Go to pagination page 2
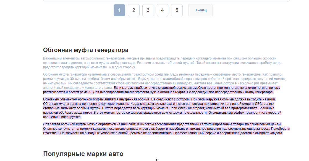 coord(133,10)
